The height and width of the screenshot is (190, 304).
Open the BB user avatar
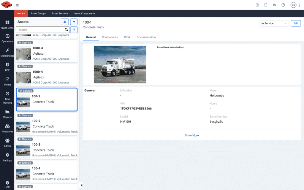point(293,5)
